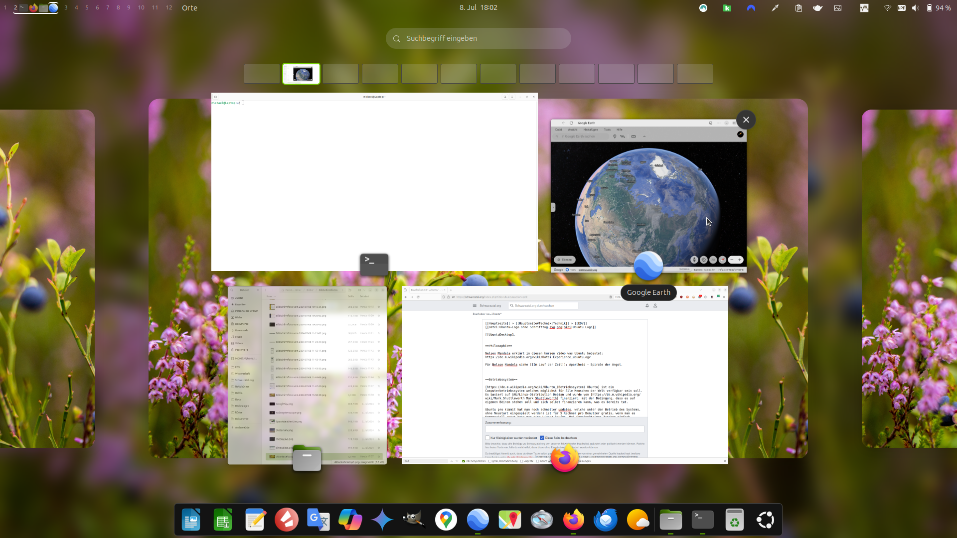Open the weather app icon in dock

[x=638, y=520]
